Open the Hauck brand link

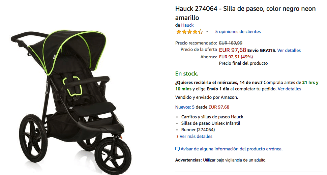coord(187,25)
